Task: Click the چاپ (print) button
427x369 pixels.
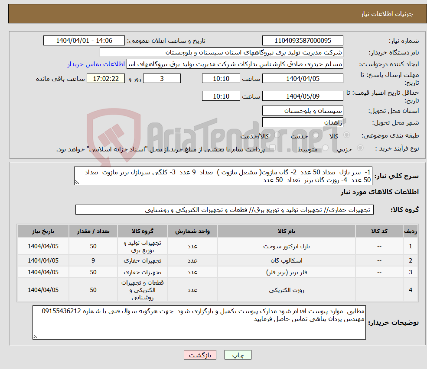Action: click(238, 355)
